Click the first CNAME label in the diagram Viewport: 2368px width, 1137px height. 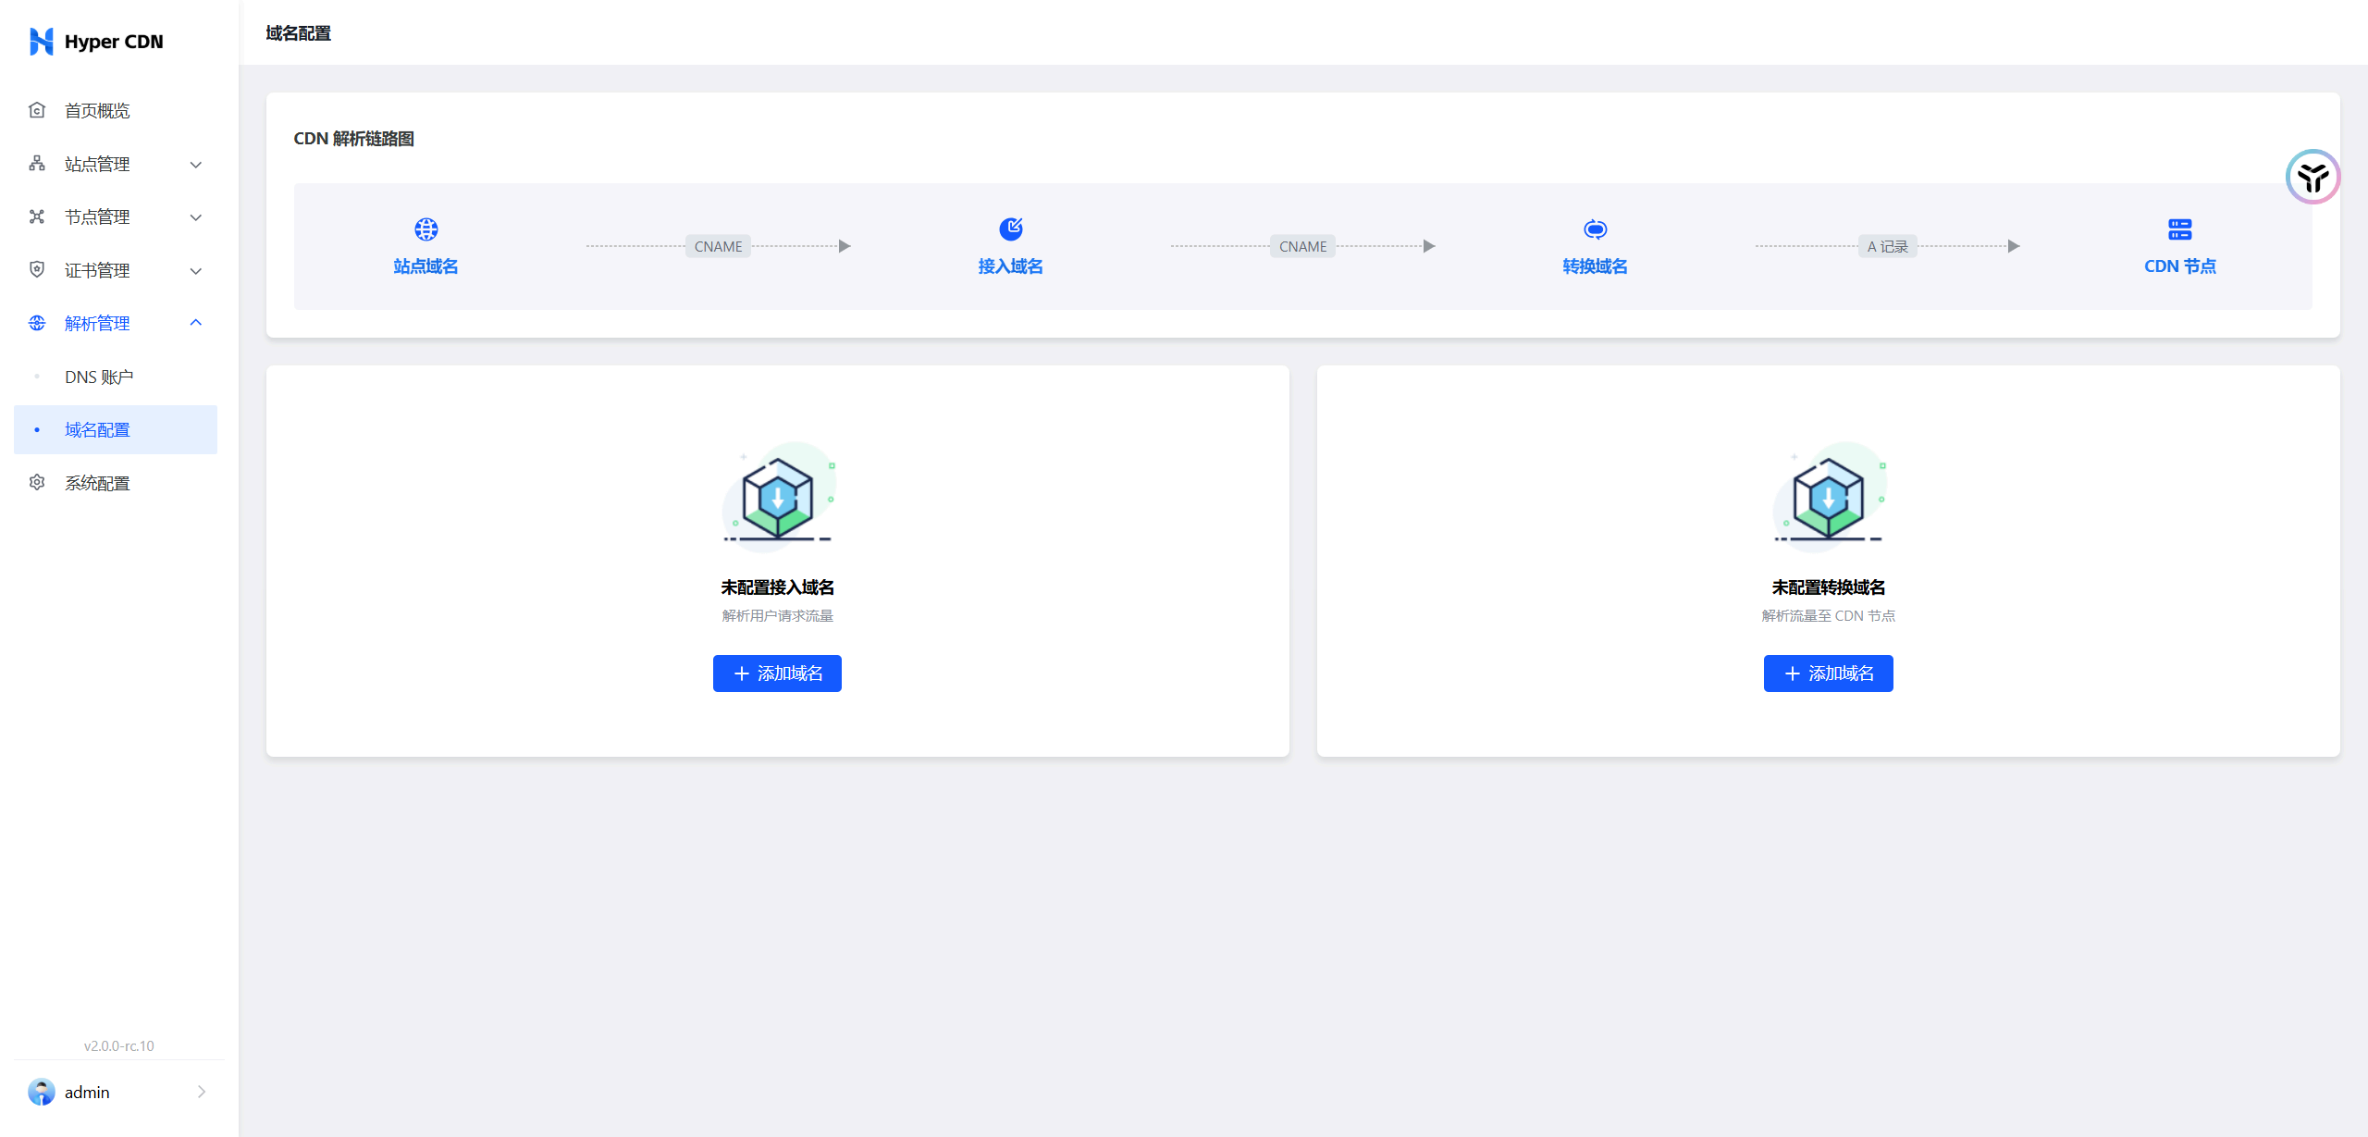[718, 246]
